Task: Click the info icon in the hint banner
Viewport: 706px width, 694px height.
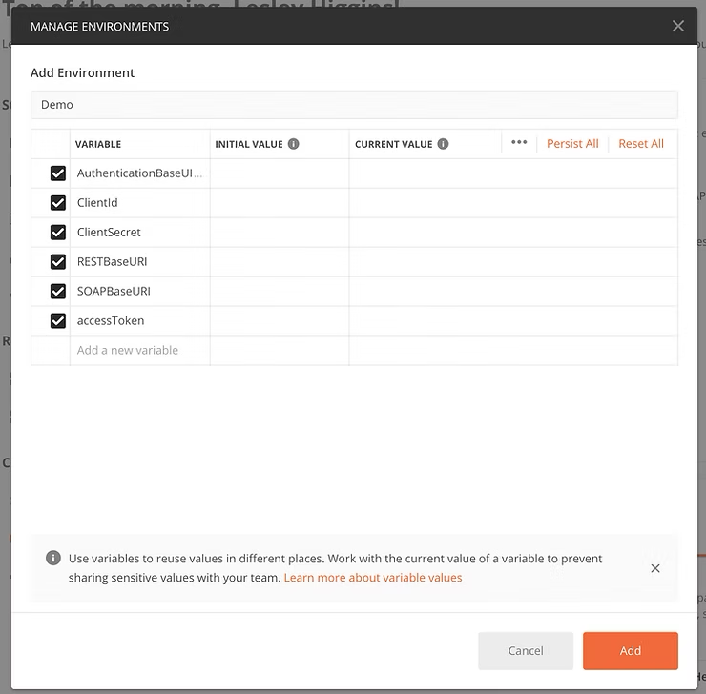Action: click(53, 559)
